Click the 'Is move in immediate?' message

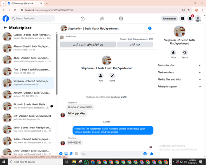[80, 107]
